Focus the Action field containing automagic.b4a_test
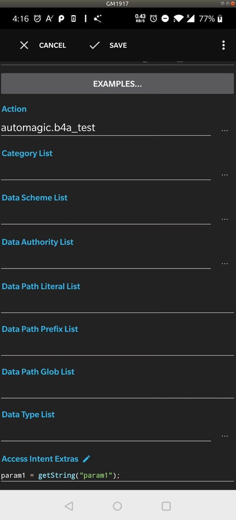 pos(106,128)
